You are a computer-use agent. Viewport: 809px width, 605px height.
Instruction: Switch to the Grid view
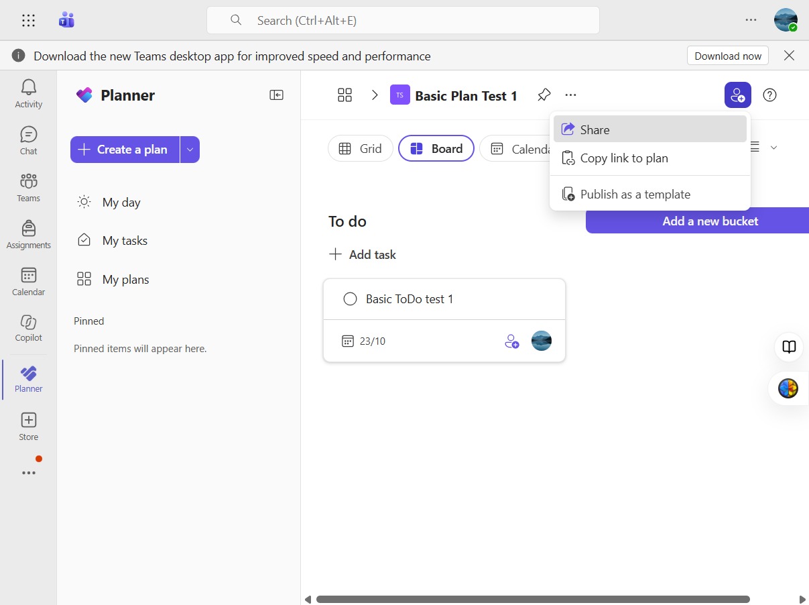coord(360,149)
